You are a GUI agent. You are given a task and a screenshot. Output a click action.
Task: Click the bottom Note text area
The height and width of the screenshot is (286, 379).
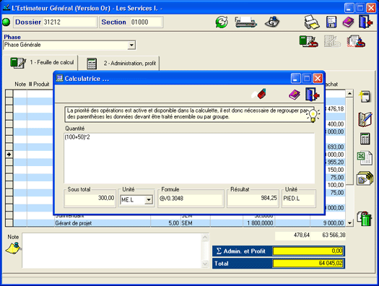coord(112,251)
